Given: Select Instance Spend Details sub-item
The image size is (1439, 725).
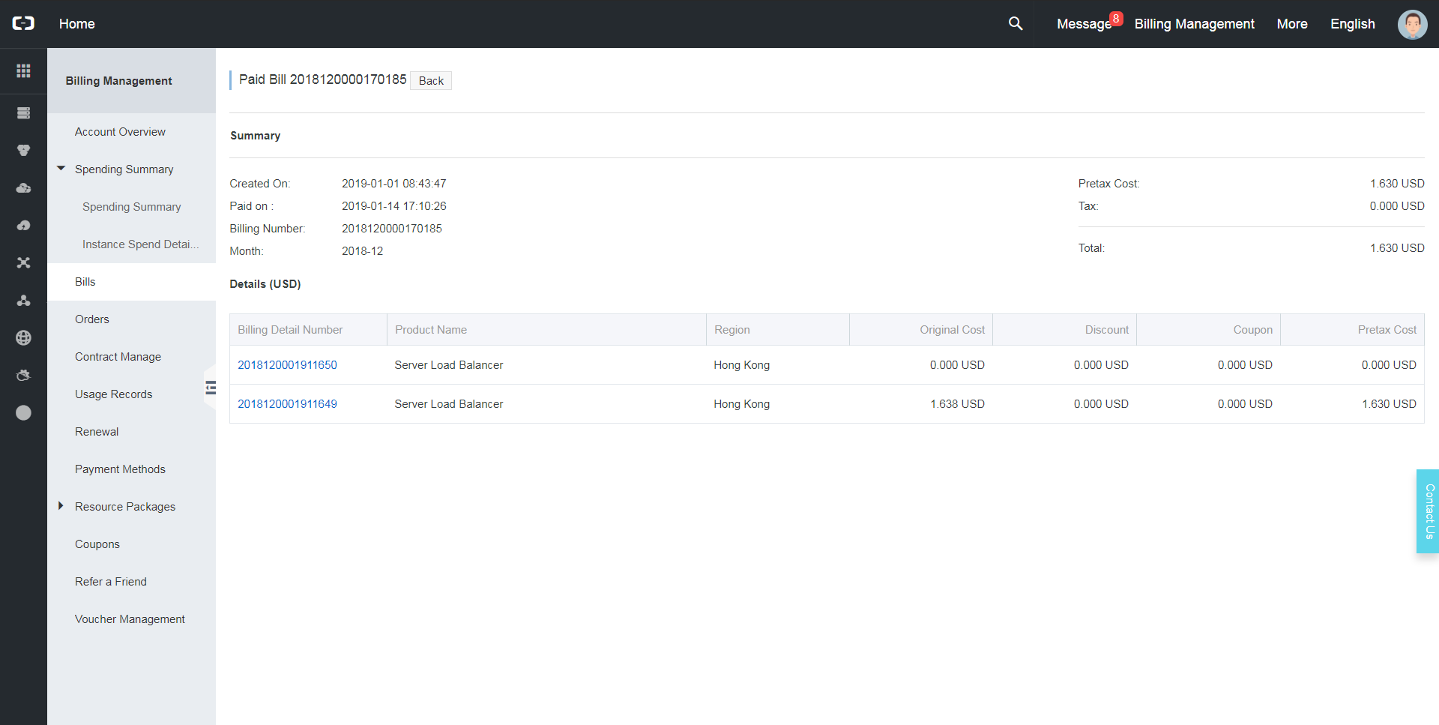Looking at the screenshot, I should [x=141, y=244].
